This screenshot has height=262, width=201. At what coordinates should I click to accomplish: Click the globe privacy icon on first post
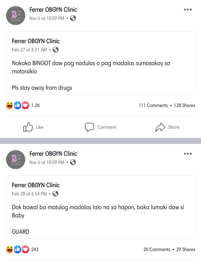tap(73, 18)
